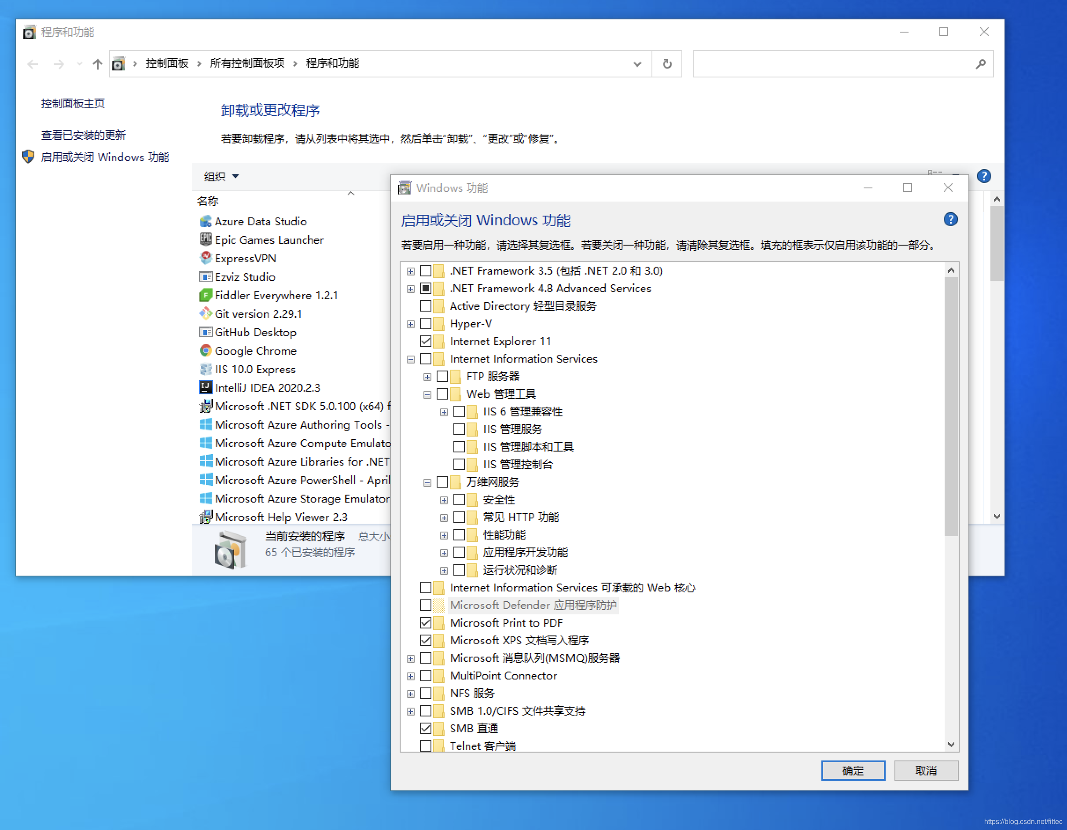Expand the MultiPoint Connector node

[x=410, y=676]
